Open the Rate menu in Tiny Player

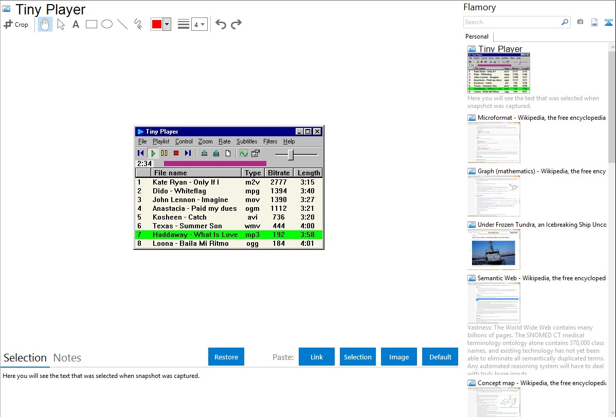pos(225,141)
